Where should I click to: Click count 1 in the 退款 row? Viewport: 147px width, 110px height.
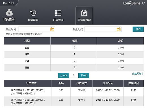click(x=75, y=54)
